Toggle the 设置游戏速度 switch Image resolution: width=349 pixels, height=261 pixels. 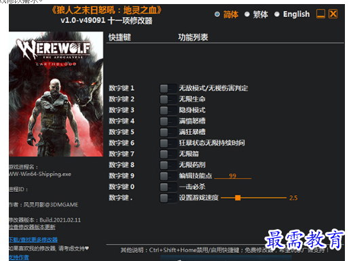[x=168, y=198]
